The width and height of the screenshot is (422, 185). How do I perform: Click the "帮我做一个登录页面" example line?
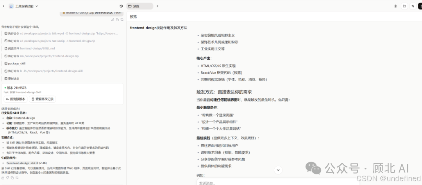217,115
